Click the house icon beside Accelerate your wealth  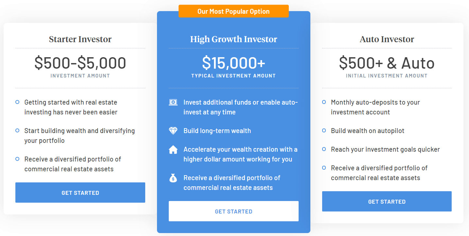(173, 150)
